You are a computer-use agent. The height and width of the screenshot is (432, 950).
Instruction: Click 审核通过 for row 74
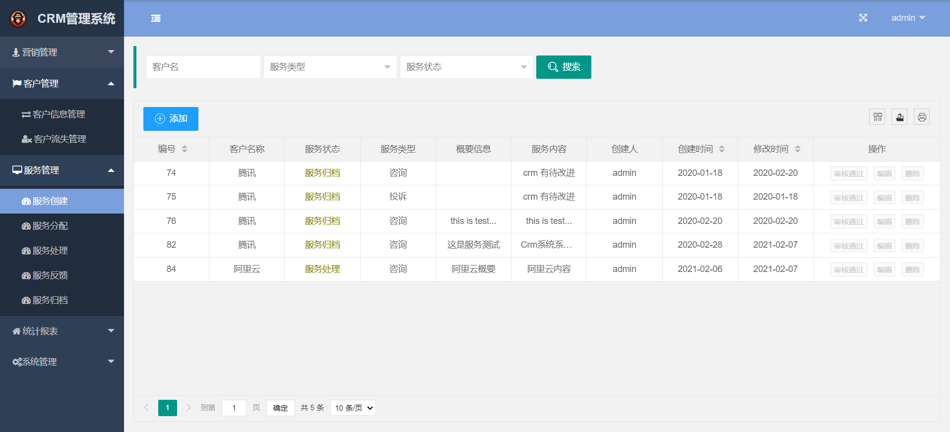click(849, 173)
